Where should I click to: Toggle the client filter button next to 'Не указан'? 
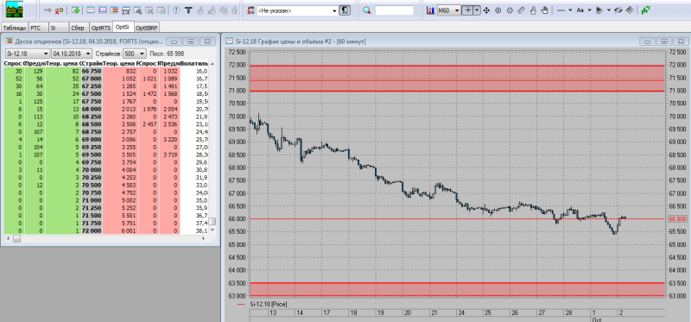344,10
